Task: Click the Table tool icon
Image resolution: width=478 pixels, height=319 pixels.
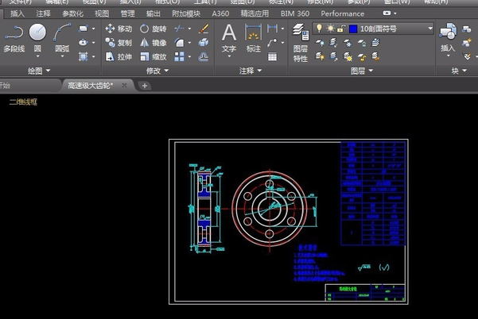Action: click(x=272, y=56)
